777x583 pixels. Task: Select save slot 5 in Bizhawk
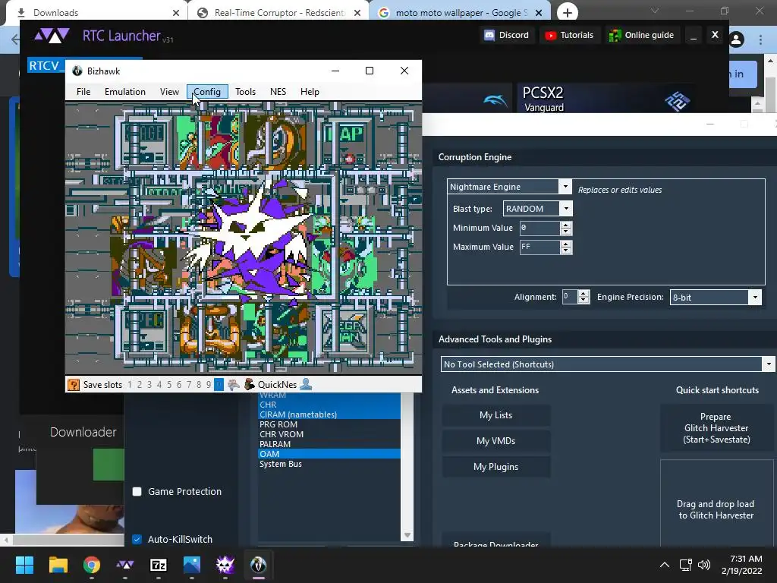[169, 385]
